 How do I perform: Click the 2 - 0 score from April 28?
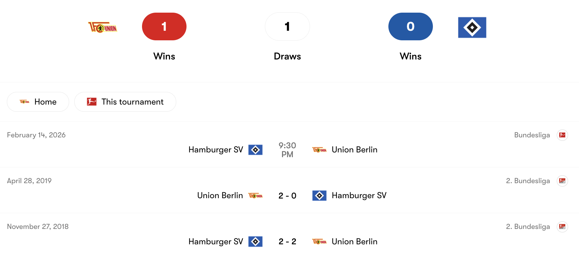pos(287,195)
